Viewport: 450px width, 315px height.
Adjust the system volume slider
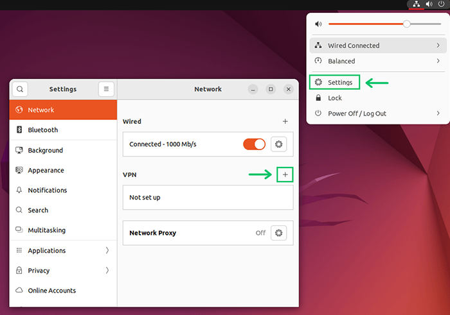(384, 24)
